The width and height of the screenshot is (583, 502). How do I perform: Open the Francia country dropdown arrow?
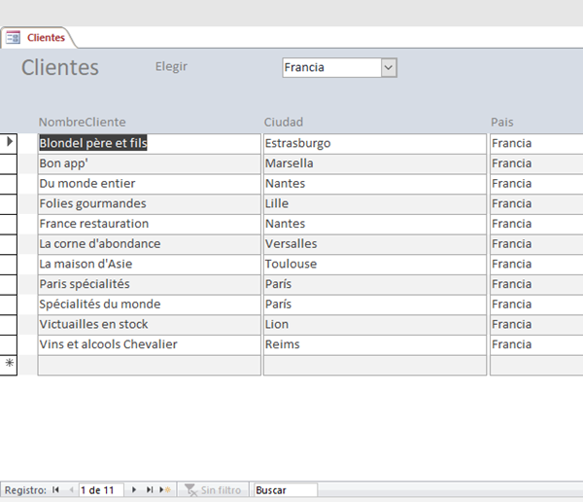(x=389, y=67)
